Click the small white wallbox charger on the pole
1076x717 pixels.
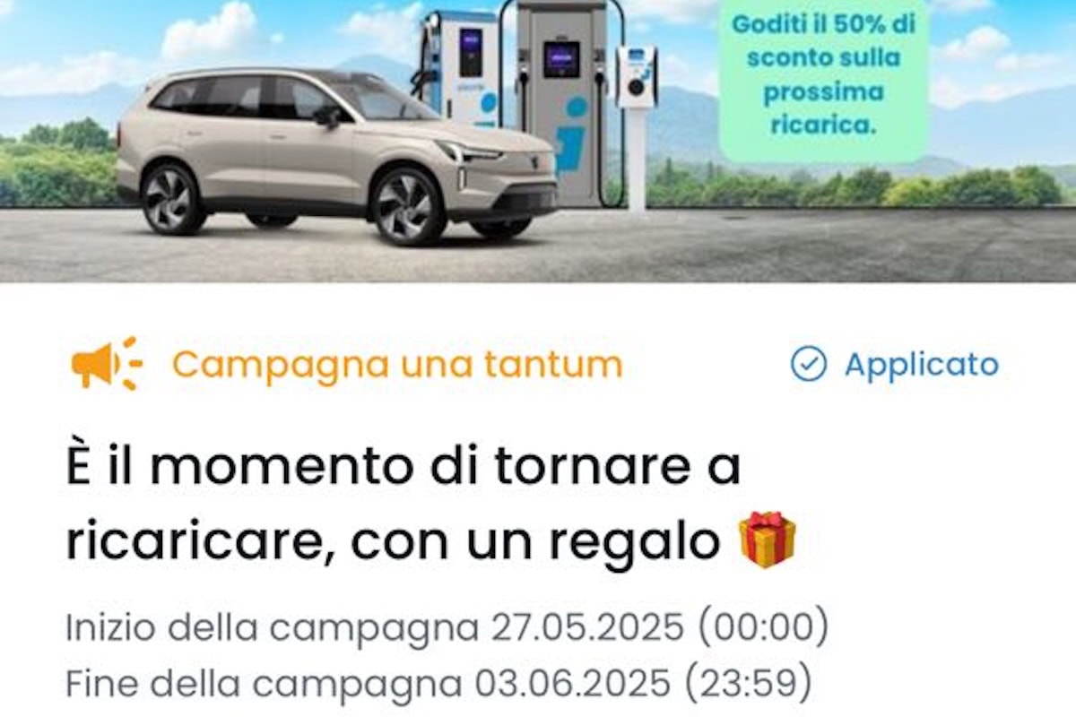(638, 78)
